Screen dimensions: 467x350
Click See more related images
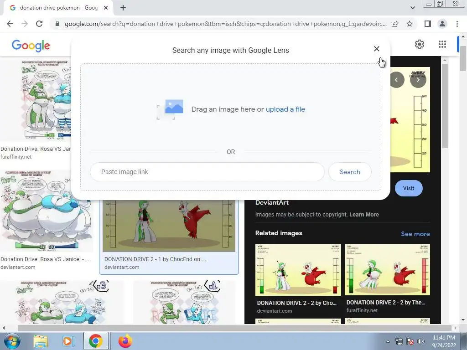pyautogui.click(x=415, y=234)
